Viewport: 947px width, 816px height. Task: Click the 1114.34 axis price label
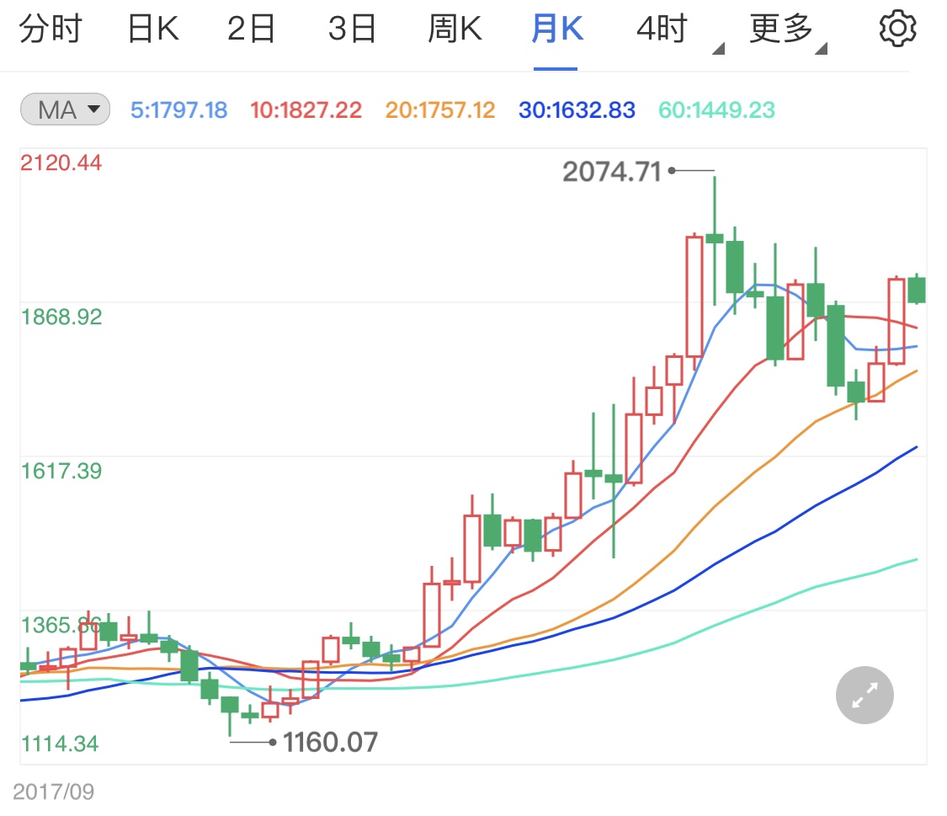tap(60, 744)
